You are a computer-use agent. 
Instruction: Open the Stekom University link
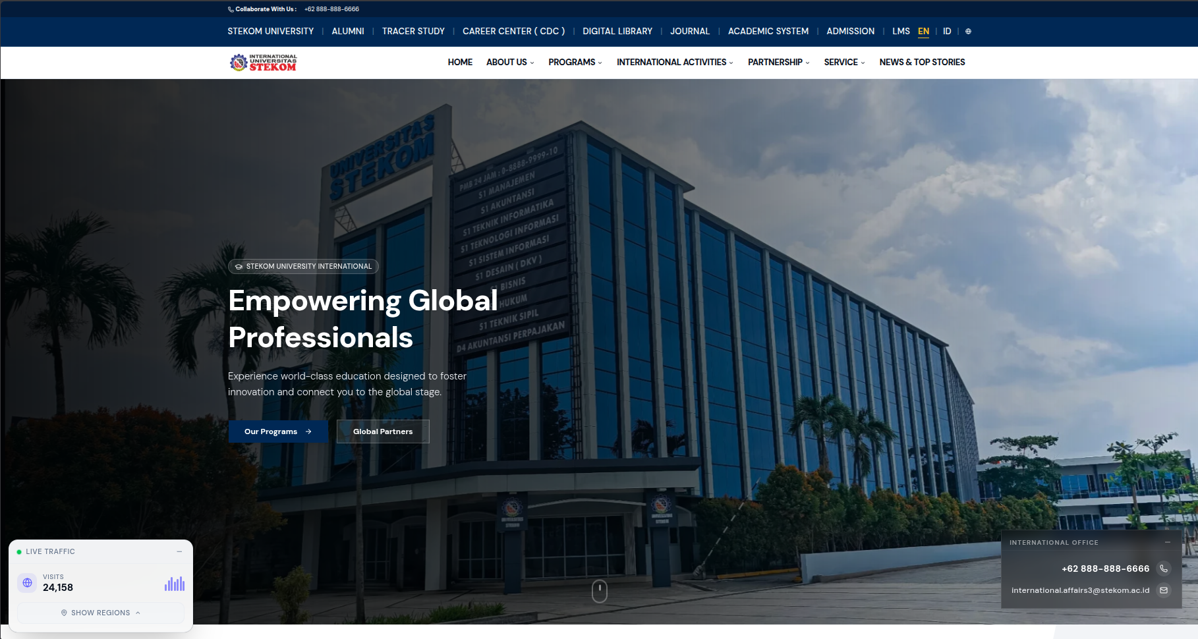pyautogui.click(x=271, y=31)
